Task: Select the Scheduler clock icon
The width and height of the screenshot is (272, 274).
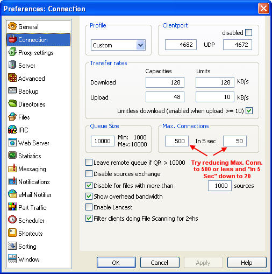Action: [12, 220]
